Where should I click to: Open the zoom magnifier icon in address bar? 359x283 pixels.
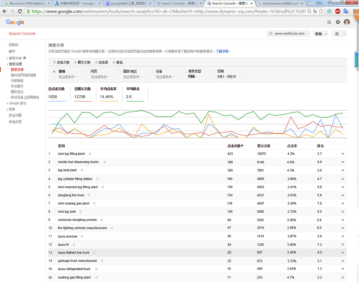coord(309,11)
